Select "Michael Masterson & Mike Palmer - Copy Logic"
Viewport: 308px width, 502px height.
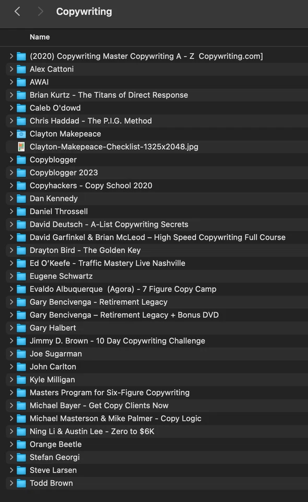point(115,418)
